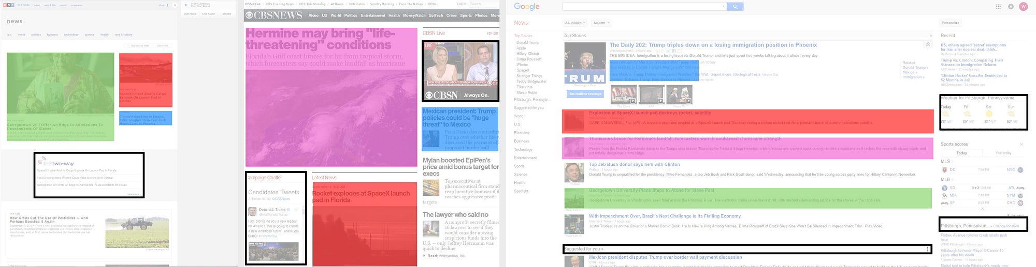Open the U.S. edition dropdown
Screen dimensions: 1036x267
pyautogui.click(x=574, y=23)
